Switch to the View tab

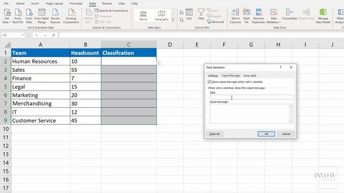click(121, 4)
